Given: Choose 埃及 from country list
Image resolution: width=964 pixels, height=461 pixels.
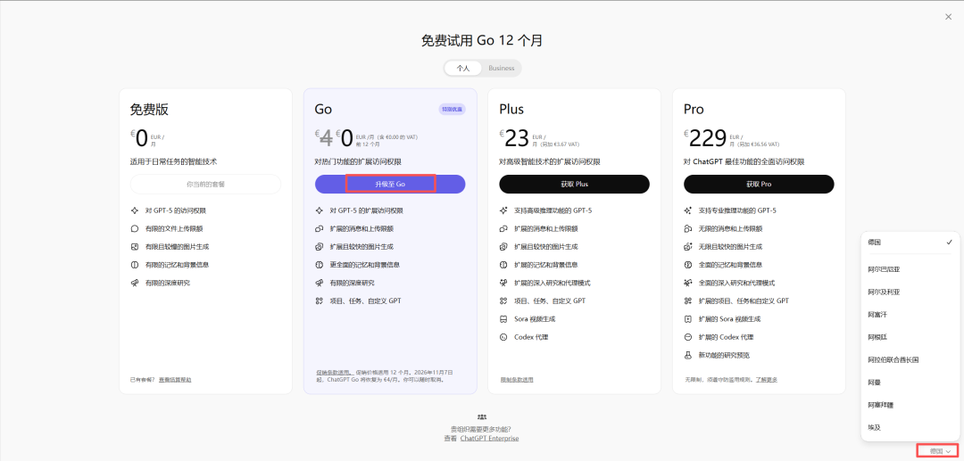Looking at the screenshot, I should [910, 428].
